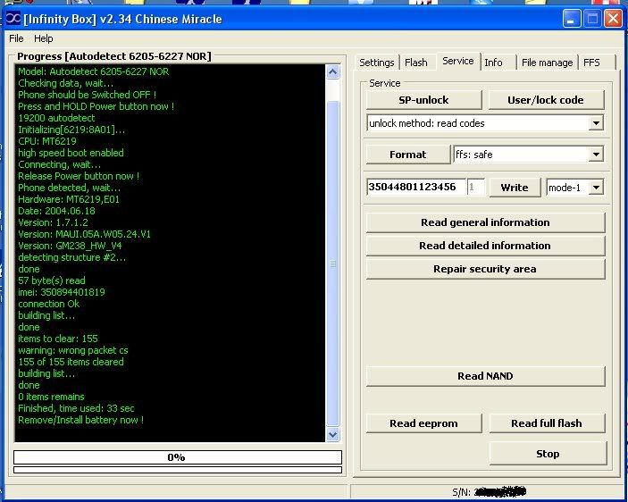Click 'Finished, time used: 33 sec' line
Image resolution: width=628 pixels, height=502 pixels.
(76, 408)
